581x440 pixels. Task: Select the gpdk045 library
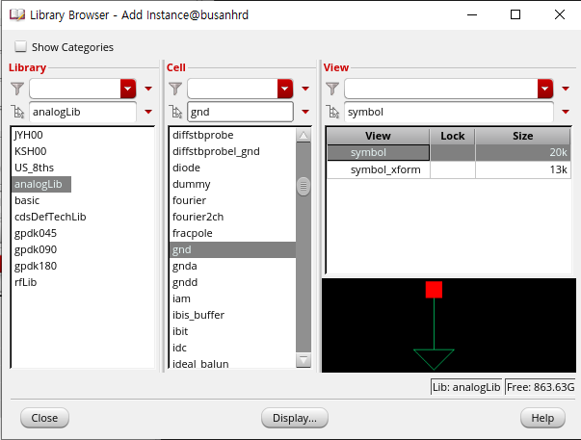(36, 233)
